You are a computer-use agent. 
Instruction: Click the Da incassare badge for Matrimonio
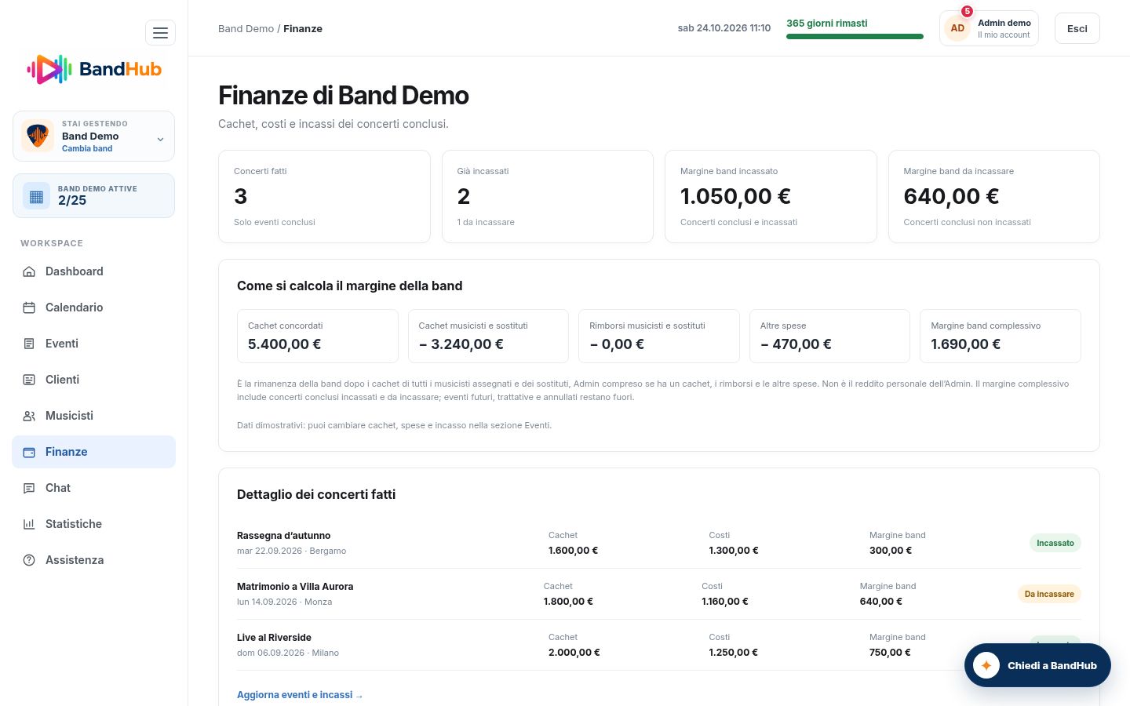1049,594
